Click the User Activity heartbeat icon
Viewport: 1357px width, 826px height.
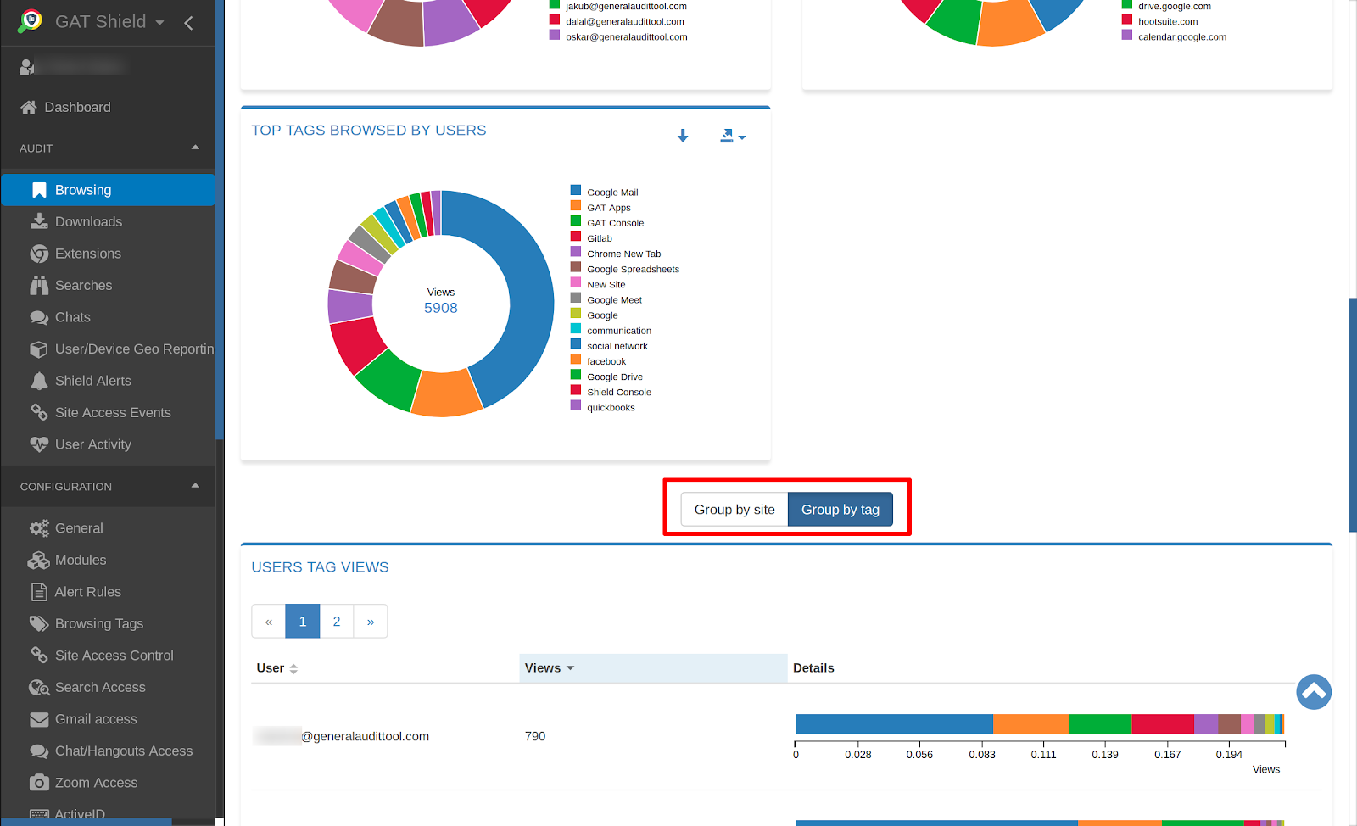[x=39, y=444]
